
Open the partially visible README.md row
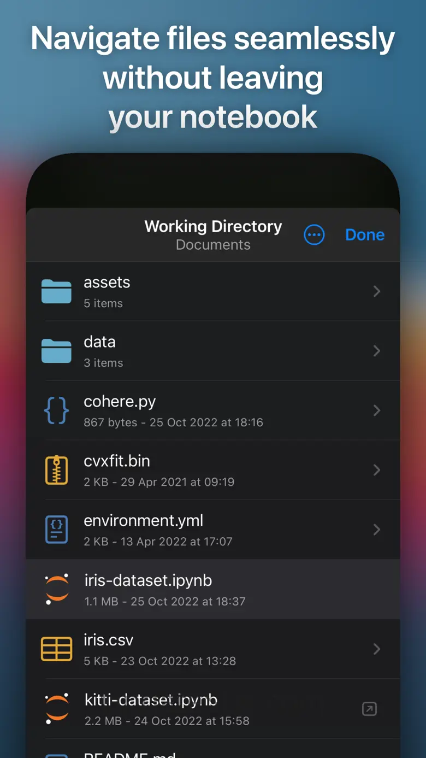[213, 749]
